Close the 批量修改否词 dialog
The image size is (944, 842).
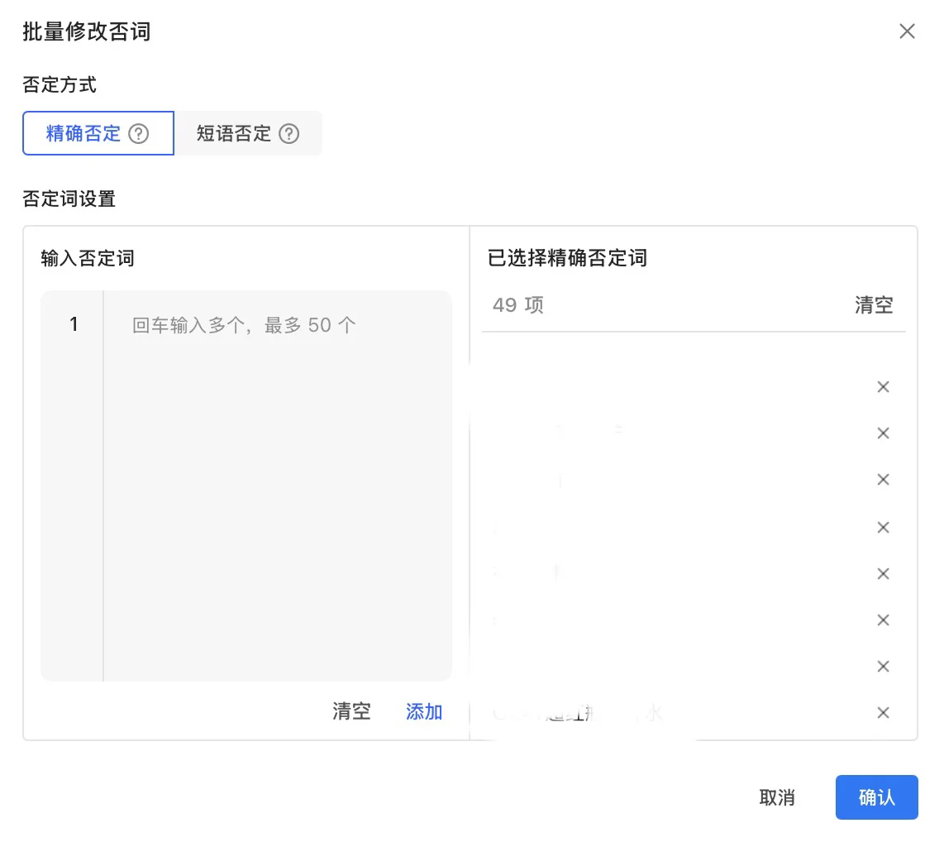[x=907, y=31]
